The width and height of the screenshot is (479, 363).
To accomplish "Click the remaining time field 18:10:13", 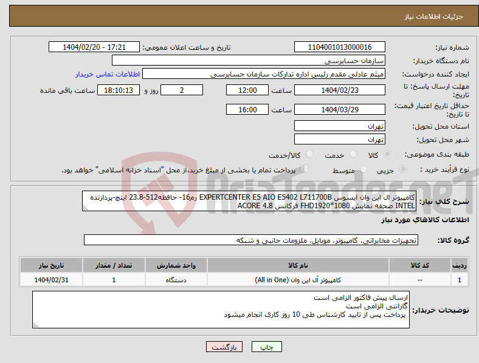I will [x=118, y=90].
